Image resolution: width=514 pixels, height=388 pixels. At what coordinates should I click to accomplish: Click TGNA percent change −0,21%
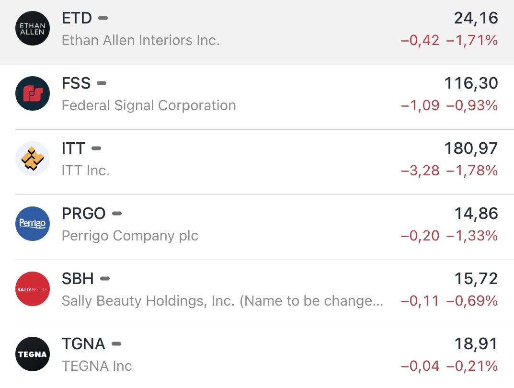pos(472,366)
